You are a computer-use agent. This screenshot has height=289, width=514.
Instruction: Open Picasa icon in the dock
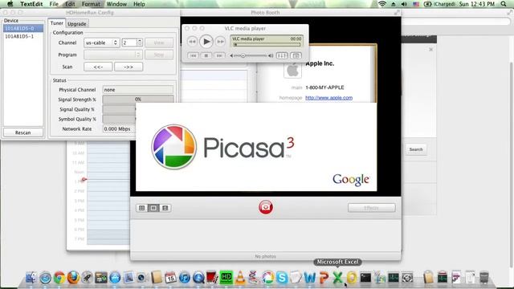267,278
